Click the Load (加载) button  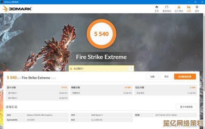pos(152,77)
